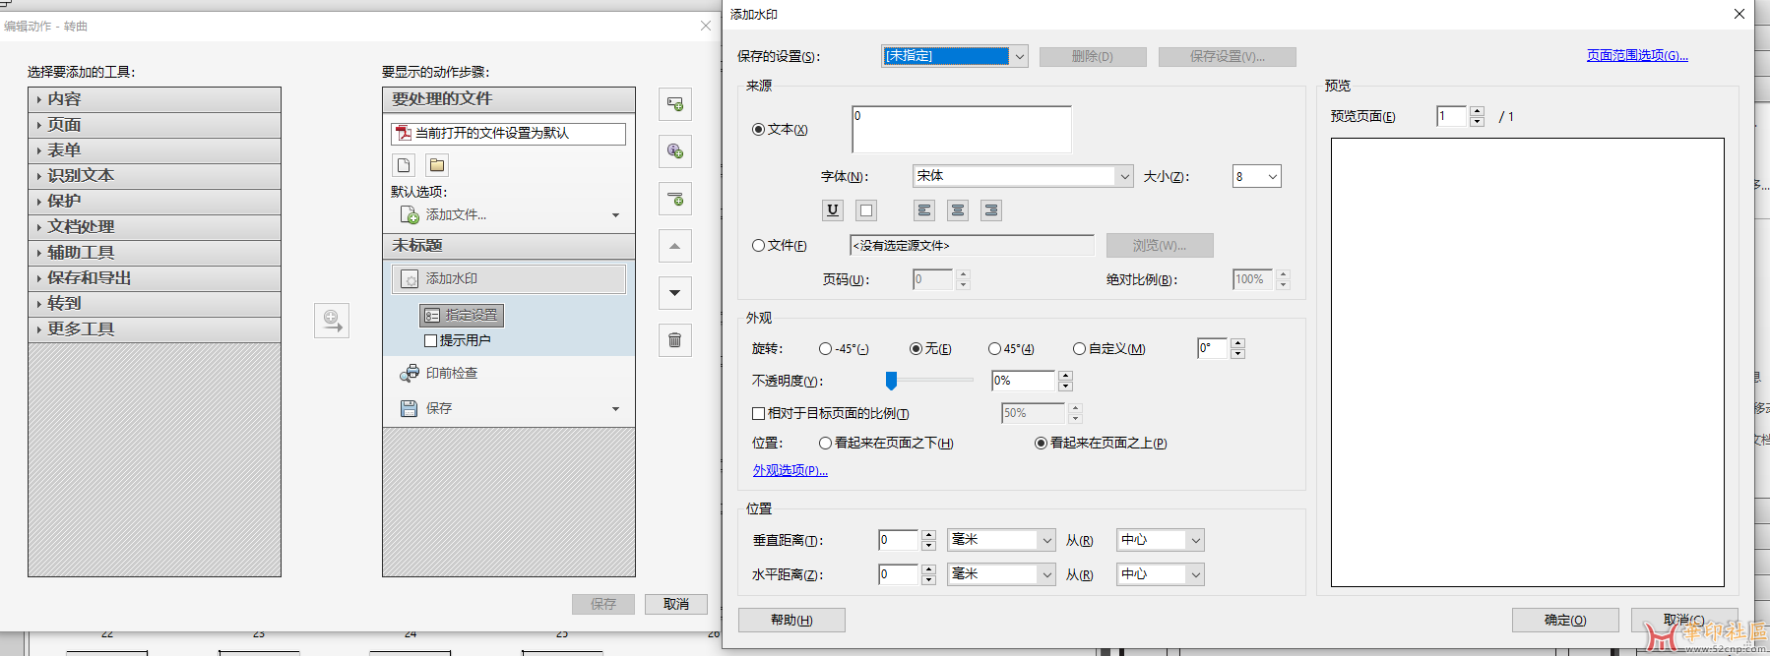This screenshot has height=656, width=1770.
Task: Click the folder icon under files to process
Action: pos(437,164)
